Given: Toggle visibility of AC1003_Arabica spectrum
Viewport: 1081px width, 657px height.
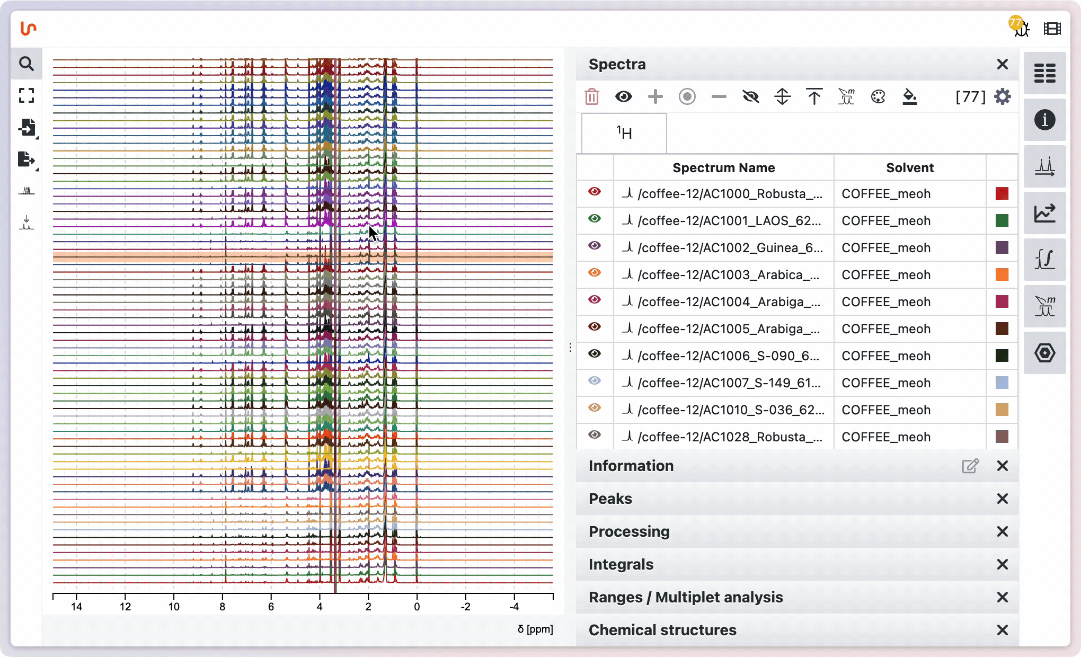Looking at the screenshot, I should point(595,273).
